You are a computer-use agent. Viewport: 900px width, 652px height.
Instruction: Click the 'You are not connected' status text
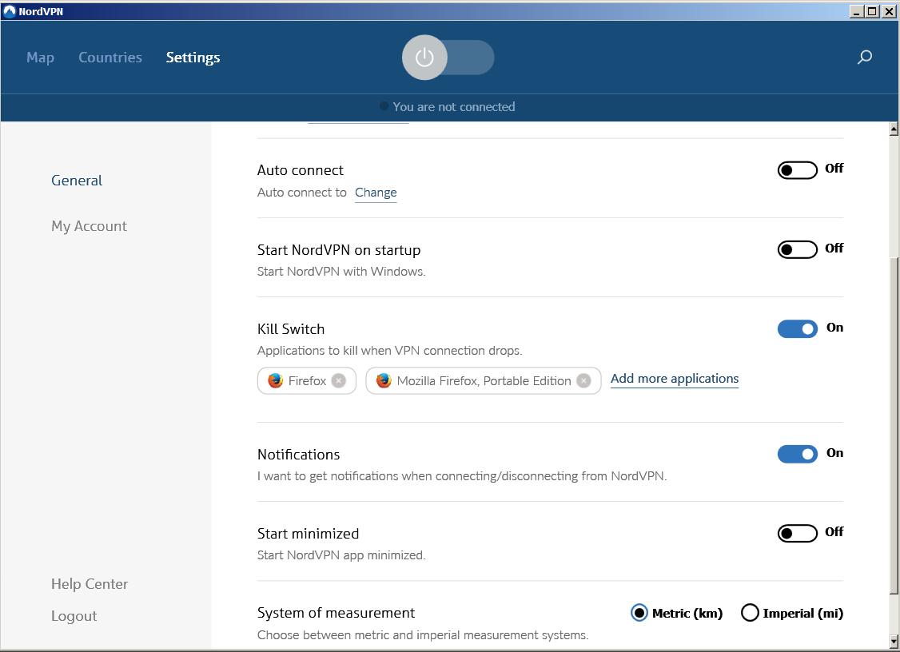click(x=454, y=107)
